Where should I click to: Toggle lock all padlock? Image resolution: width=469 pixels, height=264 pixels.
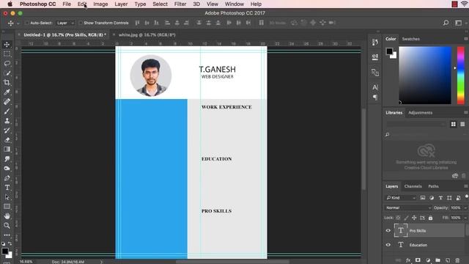430,218
